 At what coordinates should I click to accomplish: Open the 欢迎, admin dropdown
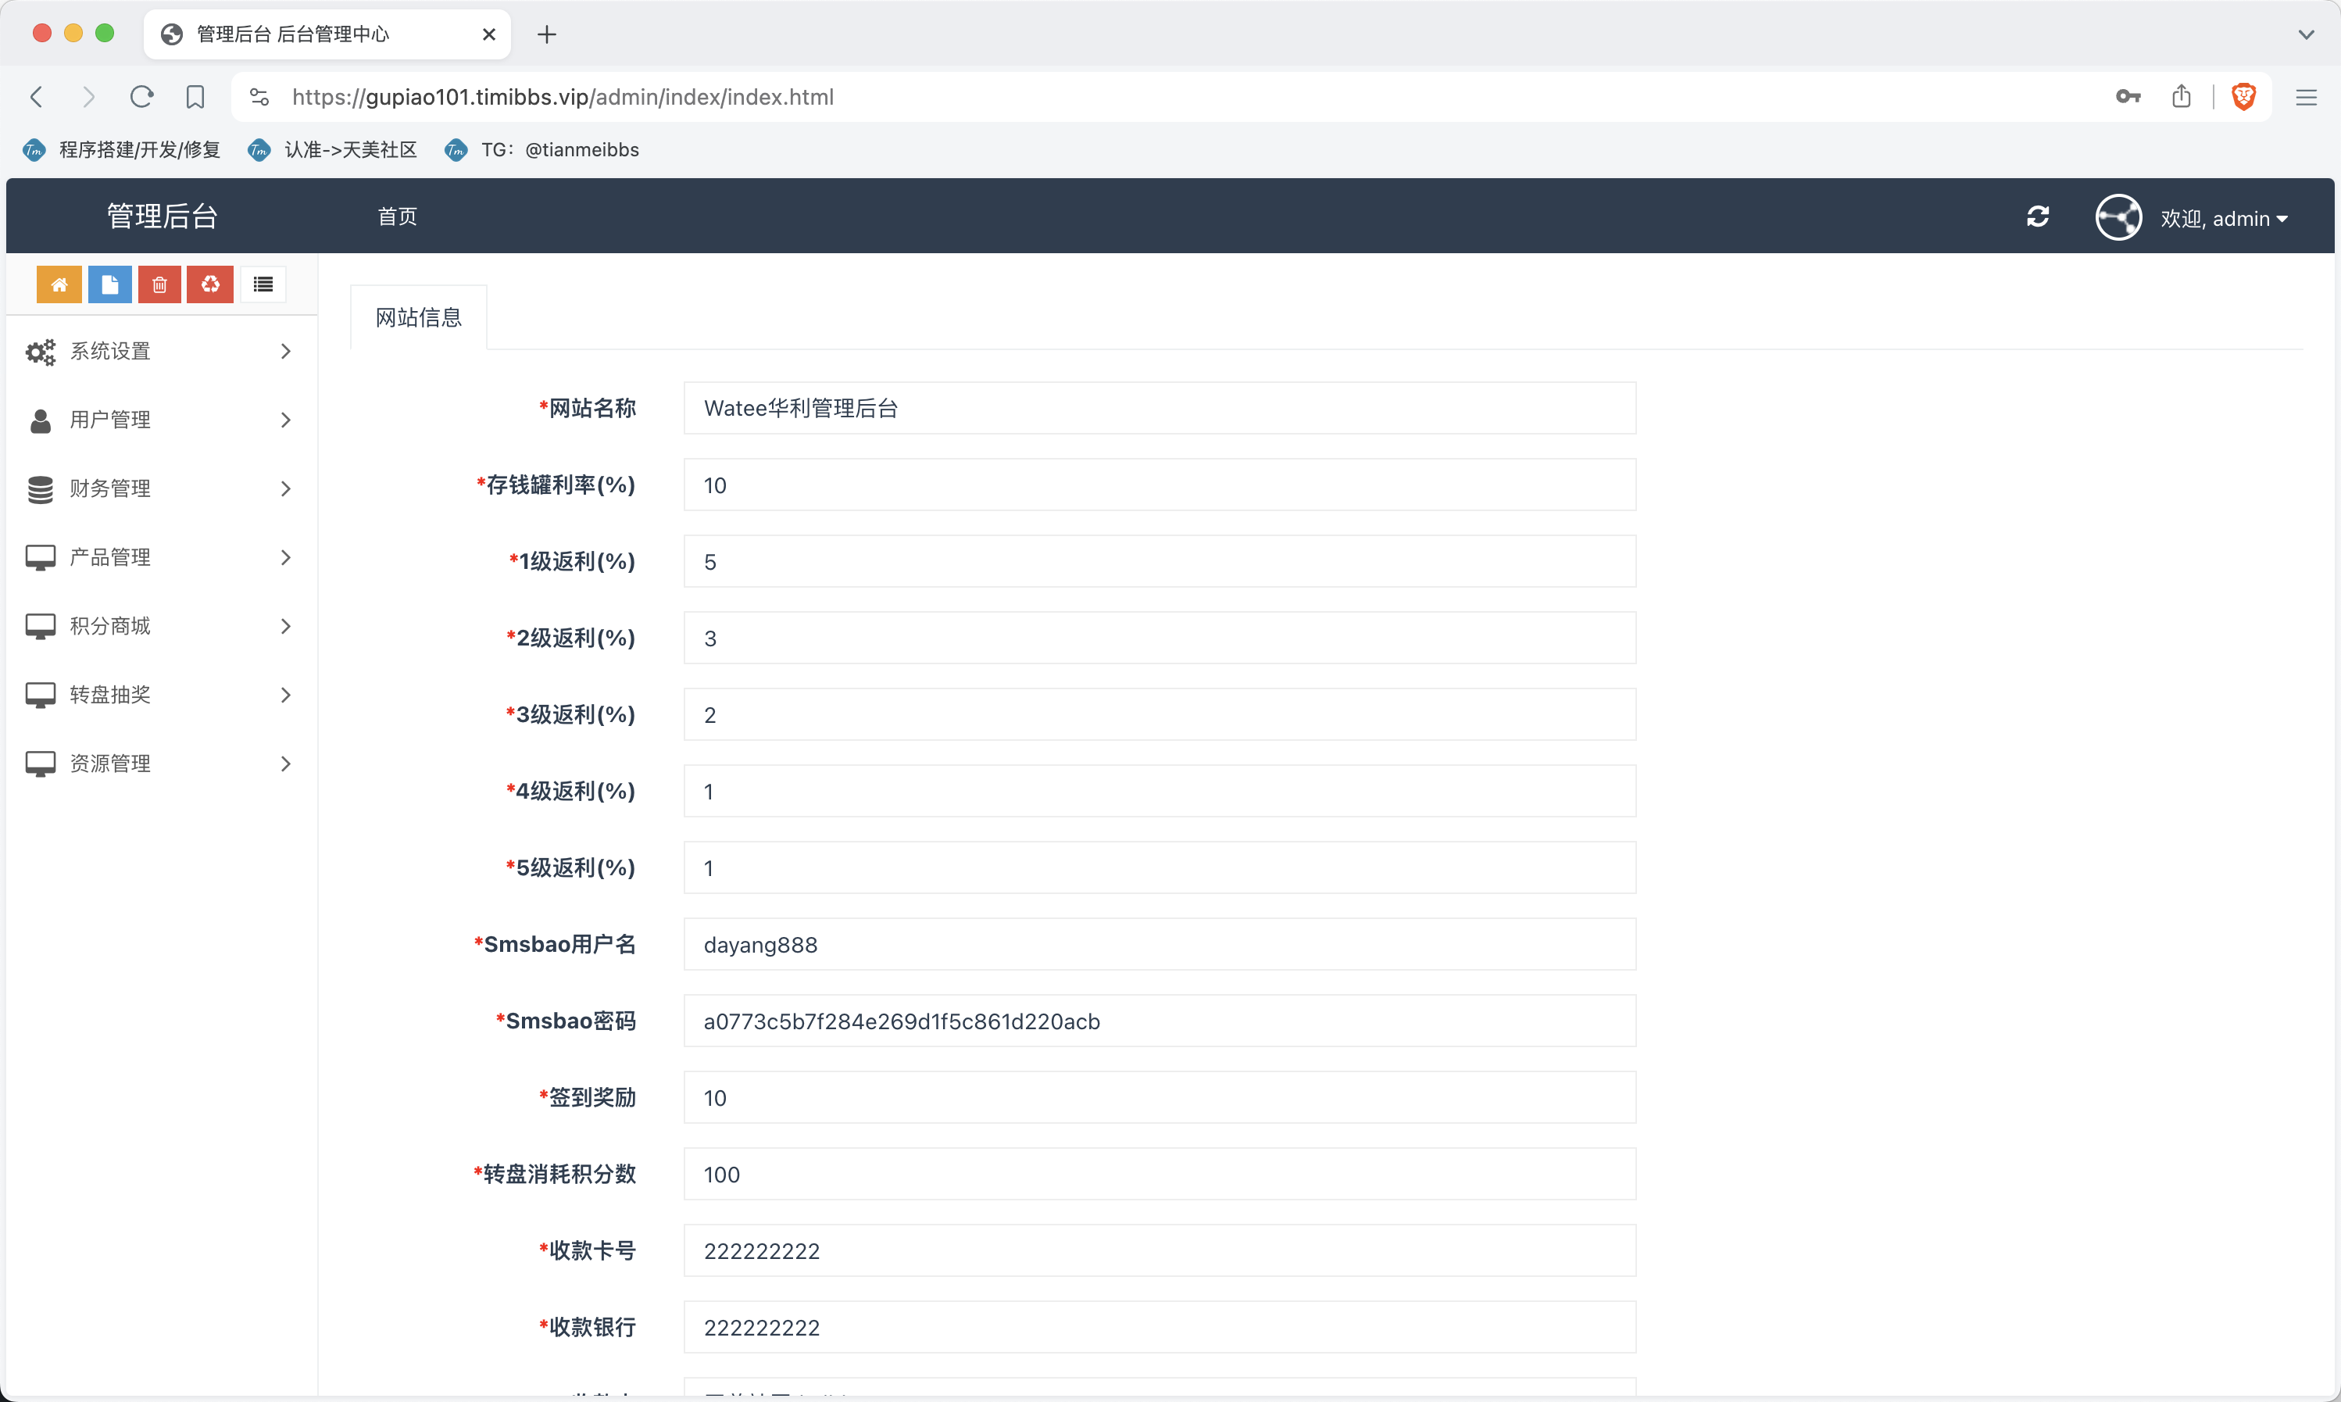coord(2224,218)
